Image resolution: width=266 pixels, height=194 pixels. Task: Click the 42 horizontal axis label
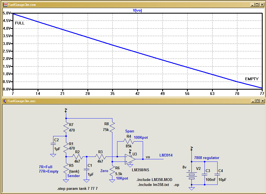coord(137,94)
